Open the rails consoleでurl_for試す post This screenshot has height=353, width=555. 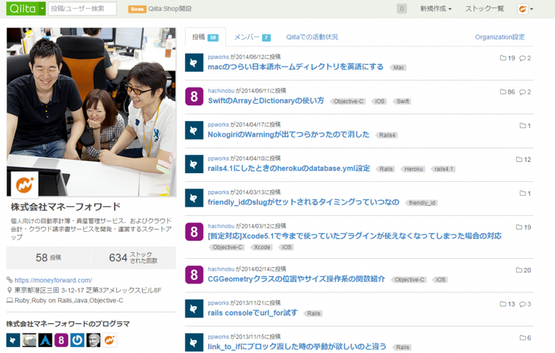pos(253,313)
